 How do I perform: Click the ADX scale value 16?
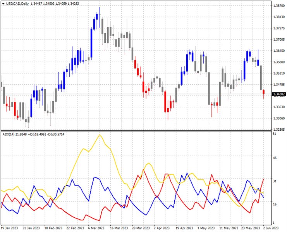click(x=274, y=205)
